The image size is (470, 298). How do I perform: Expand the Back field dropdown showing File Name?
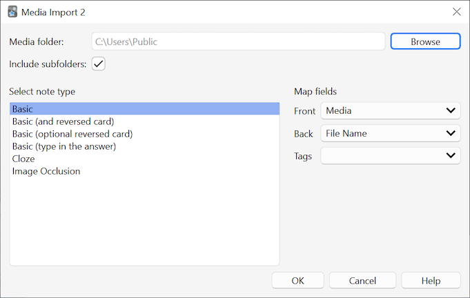390,133
